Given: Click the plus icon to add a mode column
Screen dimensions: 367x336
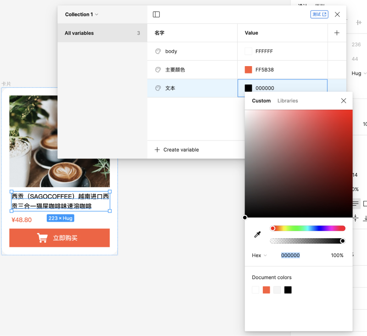Looking at the screenshot, I should [x=337, y=33].
